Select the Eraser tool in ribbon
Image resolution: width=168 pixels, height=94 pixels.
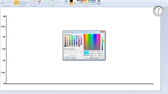click(x=31, y=3)
